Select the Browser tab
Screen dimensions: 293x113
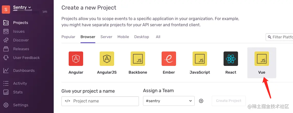(x=88, y=37)
